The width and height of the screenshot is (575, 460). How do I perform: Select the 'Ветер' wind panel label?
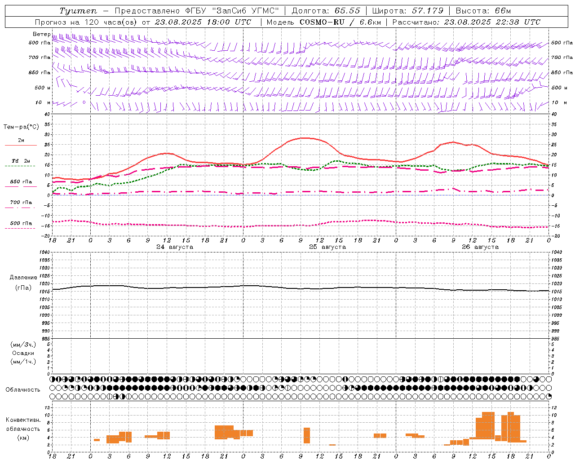coord(41,34)
